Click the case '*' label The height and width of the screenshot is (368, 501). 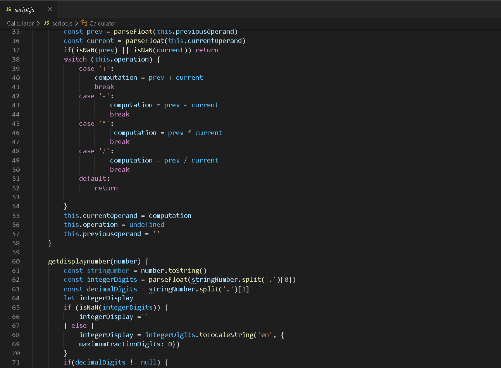click(96, 123)
